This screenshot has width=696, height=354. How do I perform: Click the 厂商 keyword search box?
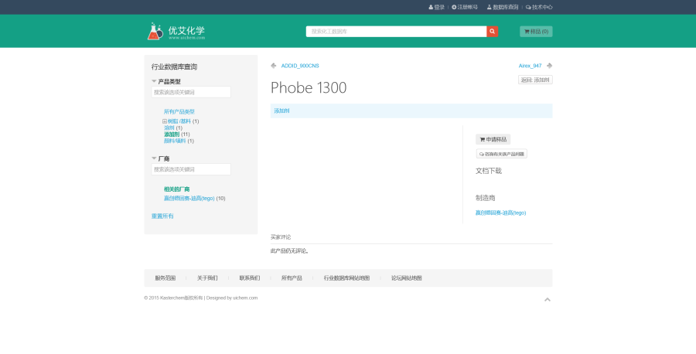click(191, 169)
